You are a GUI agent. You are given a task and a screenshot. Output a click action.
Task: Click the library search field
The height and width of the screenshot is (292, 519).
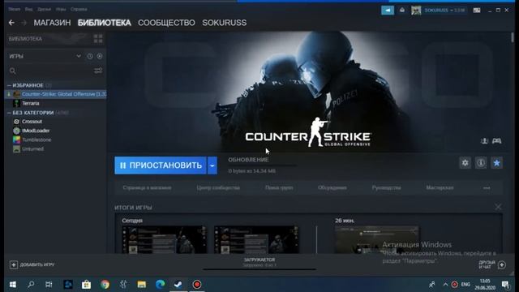[x=49, y=71]
